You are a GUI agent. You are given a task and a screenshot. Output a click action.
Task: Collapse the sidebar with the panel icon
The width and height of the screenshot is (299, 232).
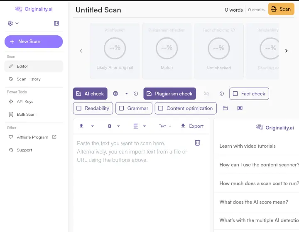point(56,23)
